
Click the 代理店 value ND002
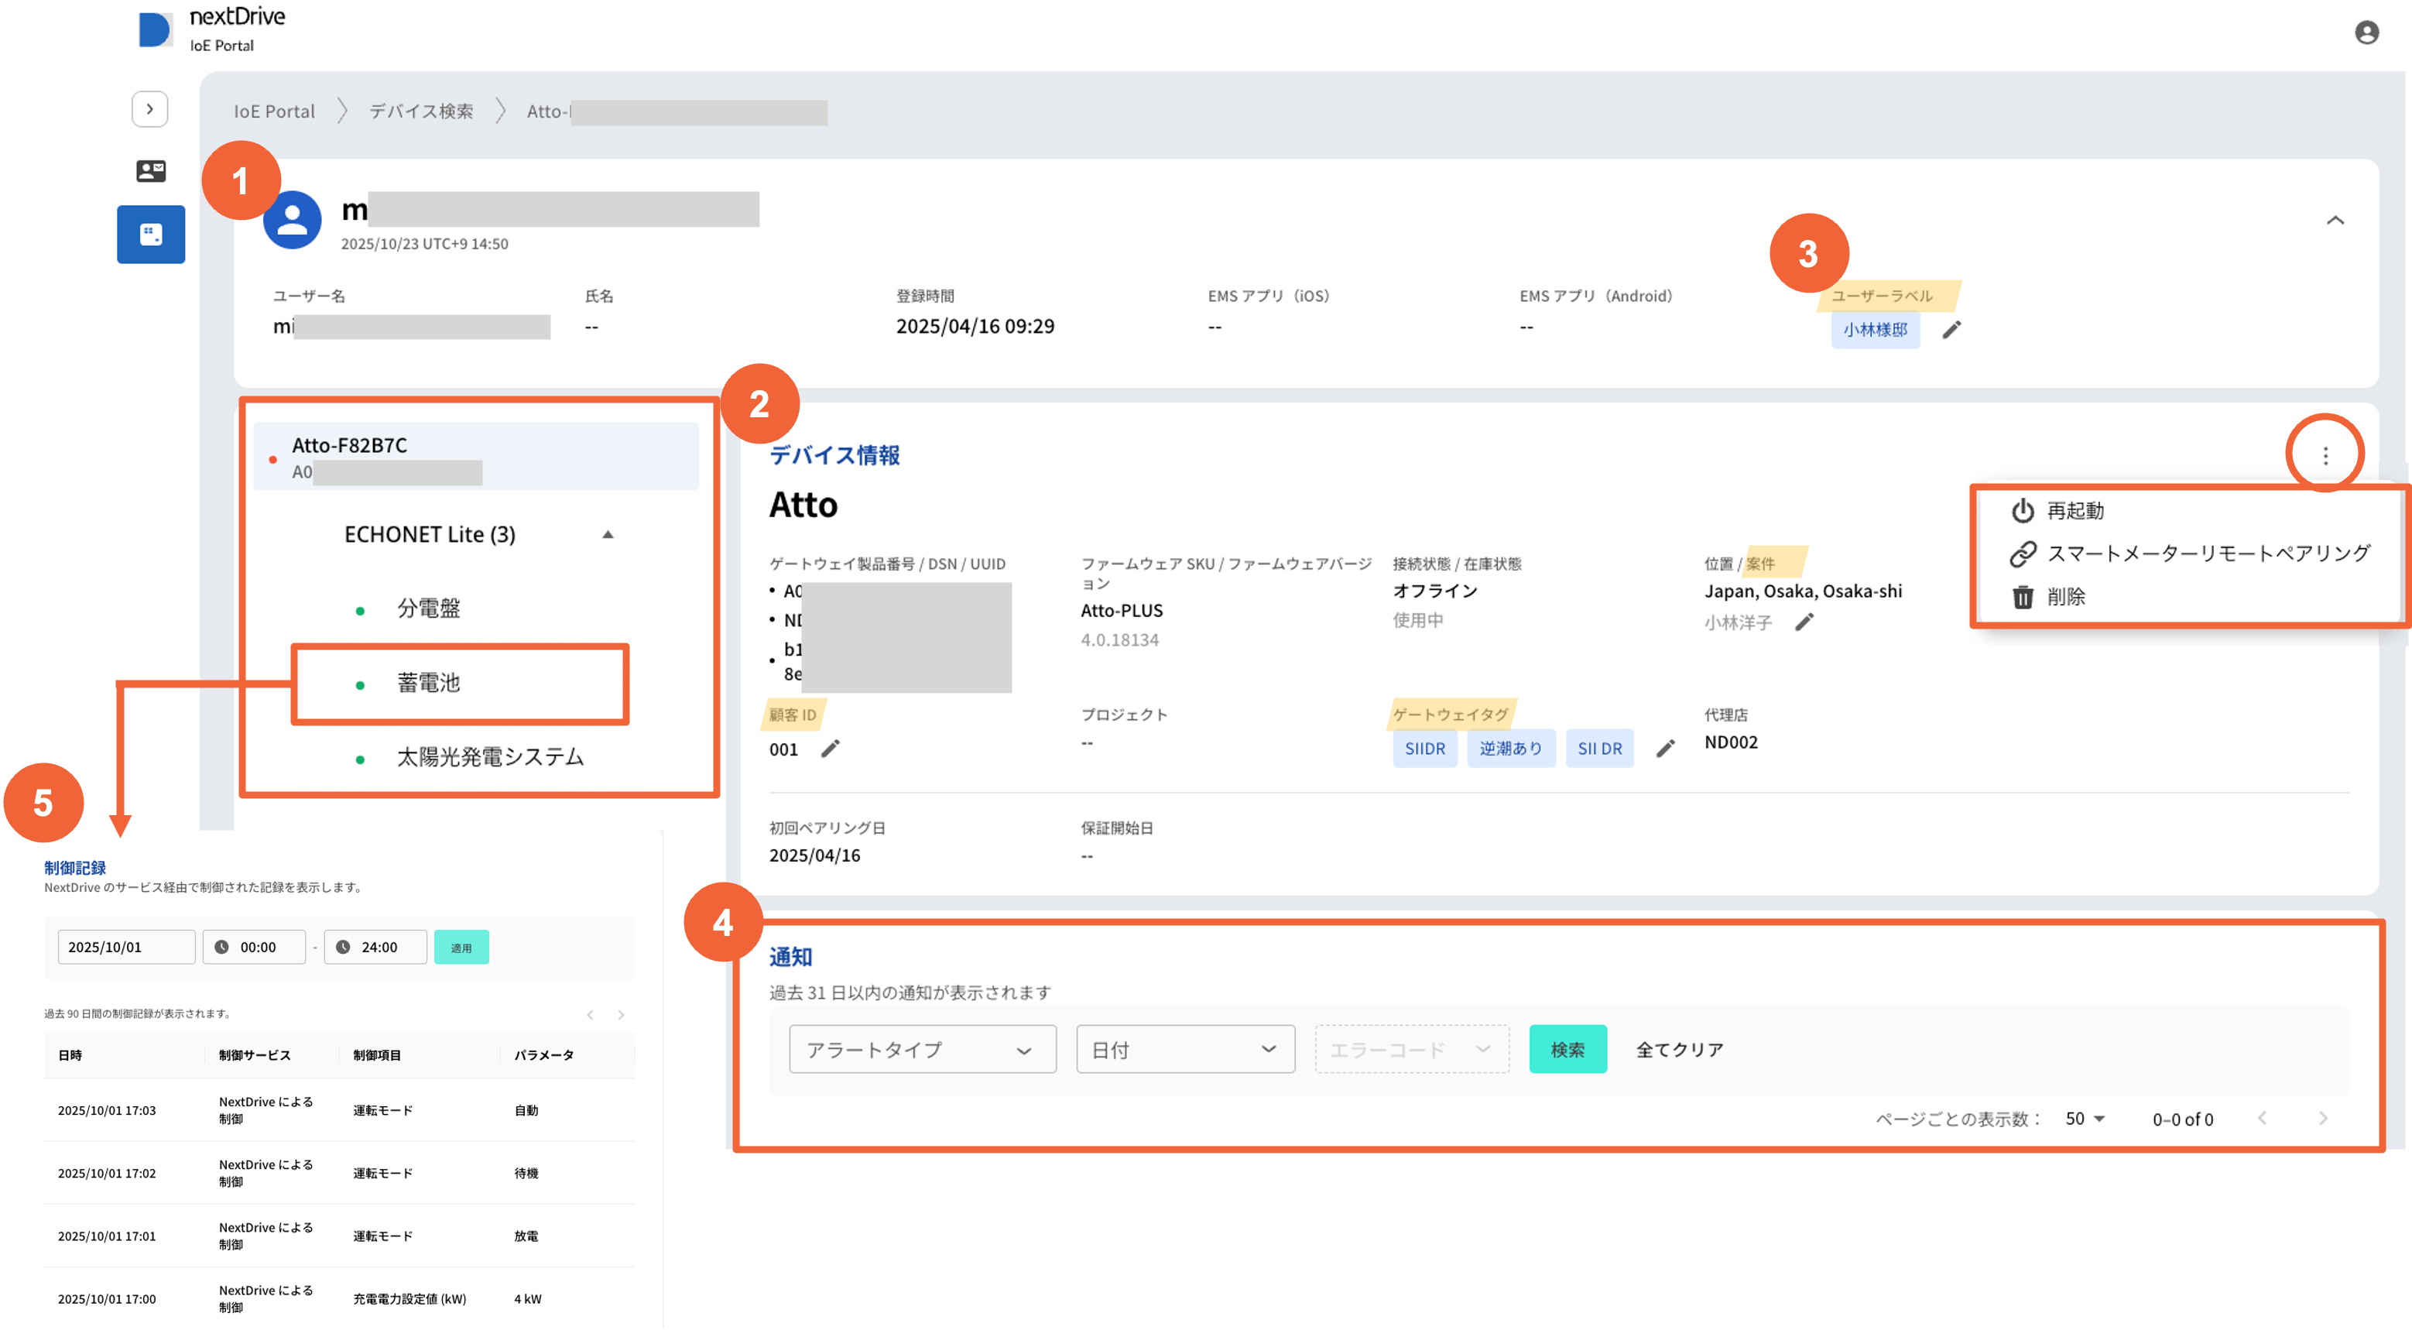tap(1732, 742)
